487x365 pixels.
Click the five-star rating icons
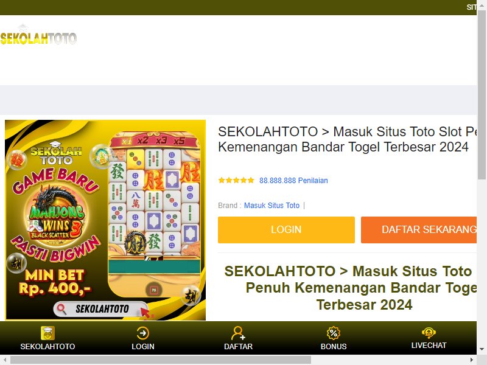click(x=236, y=180)
